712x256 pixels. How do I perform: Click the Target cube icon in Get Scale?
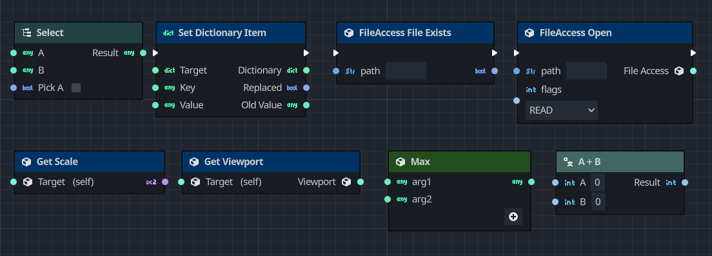point(28,182)
